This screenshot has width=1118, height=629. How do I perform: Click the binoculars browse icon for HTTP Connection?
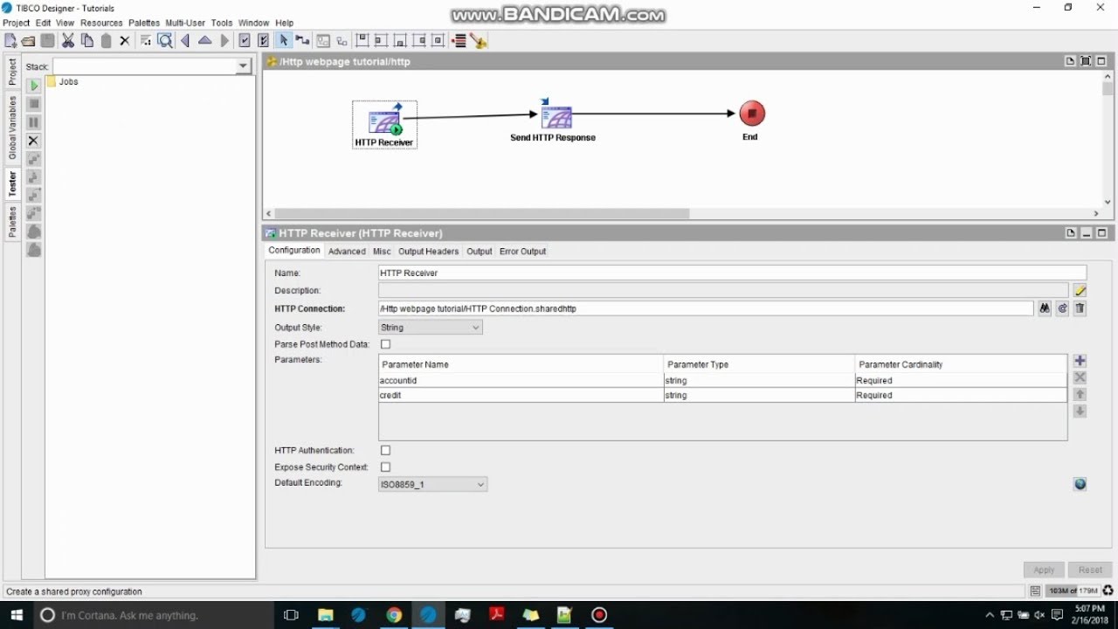point(1045,308)
